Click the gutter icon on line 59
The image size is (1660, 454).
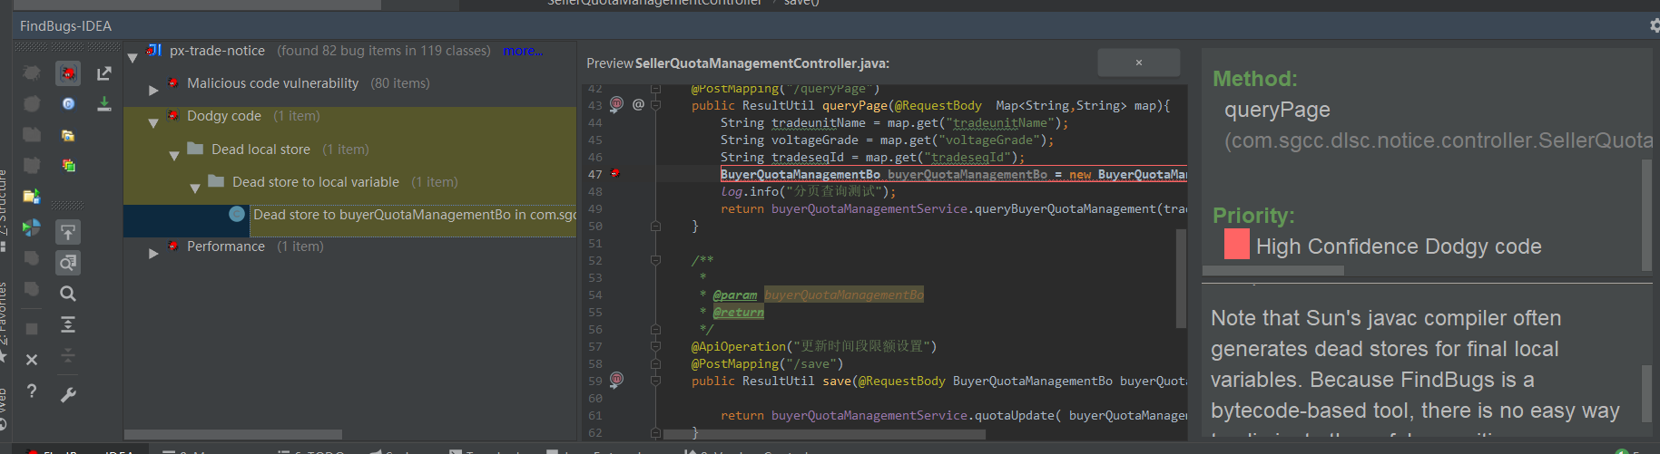pos(616,380)
